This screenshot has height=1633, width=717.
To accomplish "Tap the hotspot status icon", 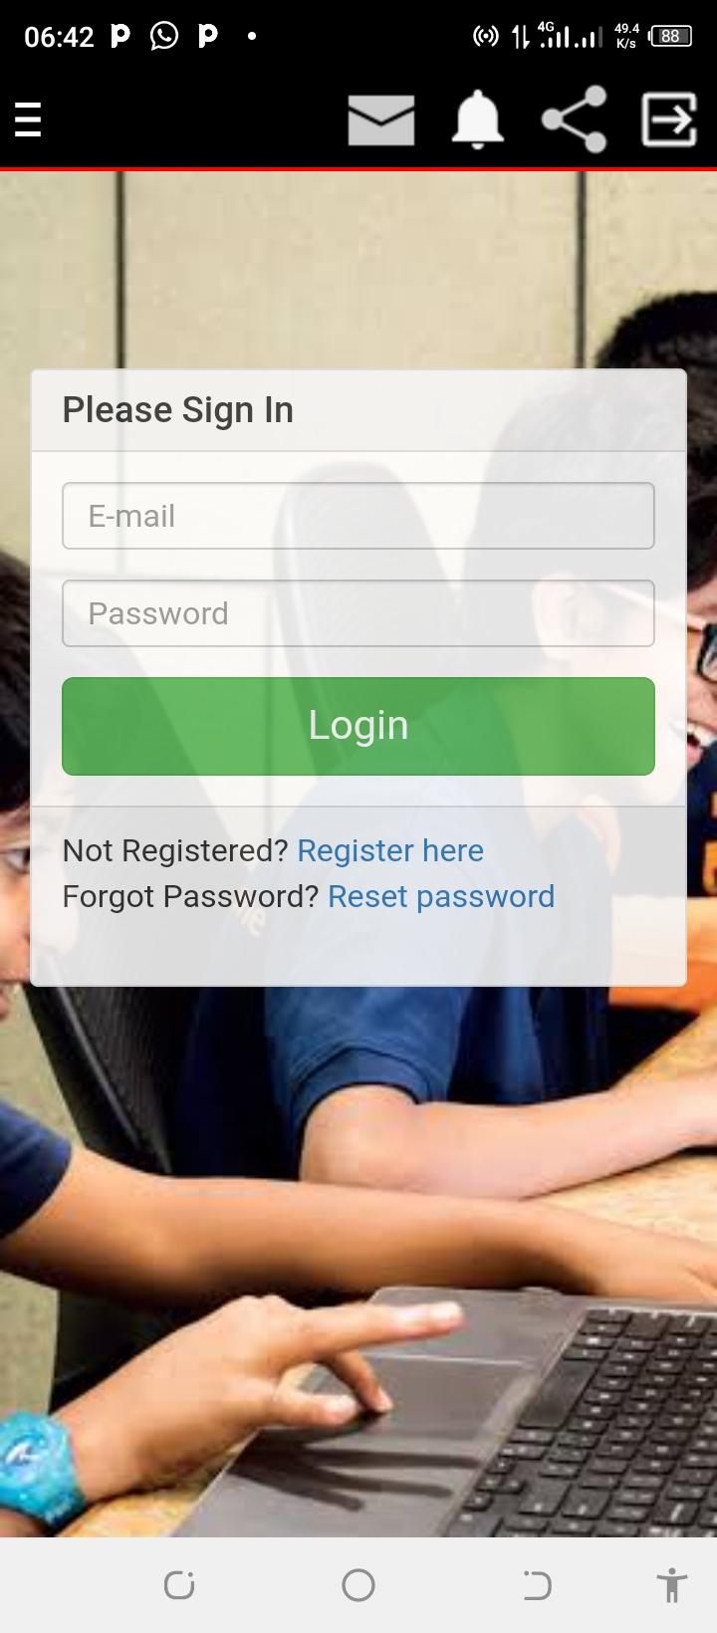I will pyautogui.click(x=485, y=37).
